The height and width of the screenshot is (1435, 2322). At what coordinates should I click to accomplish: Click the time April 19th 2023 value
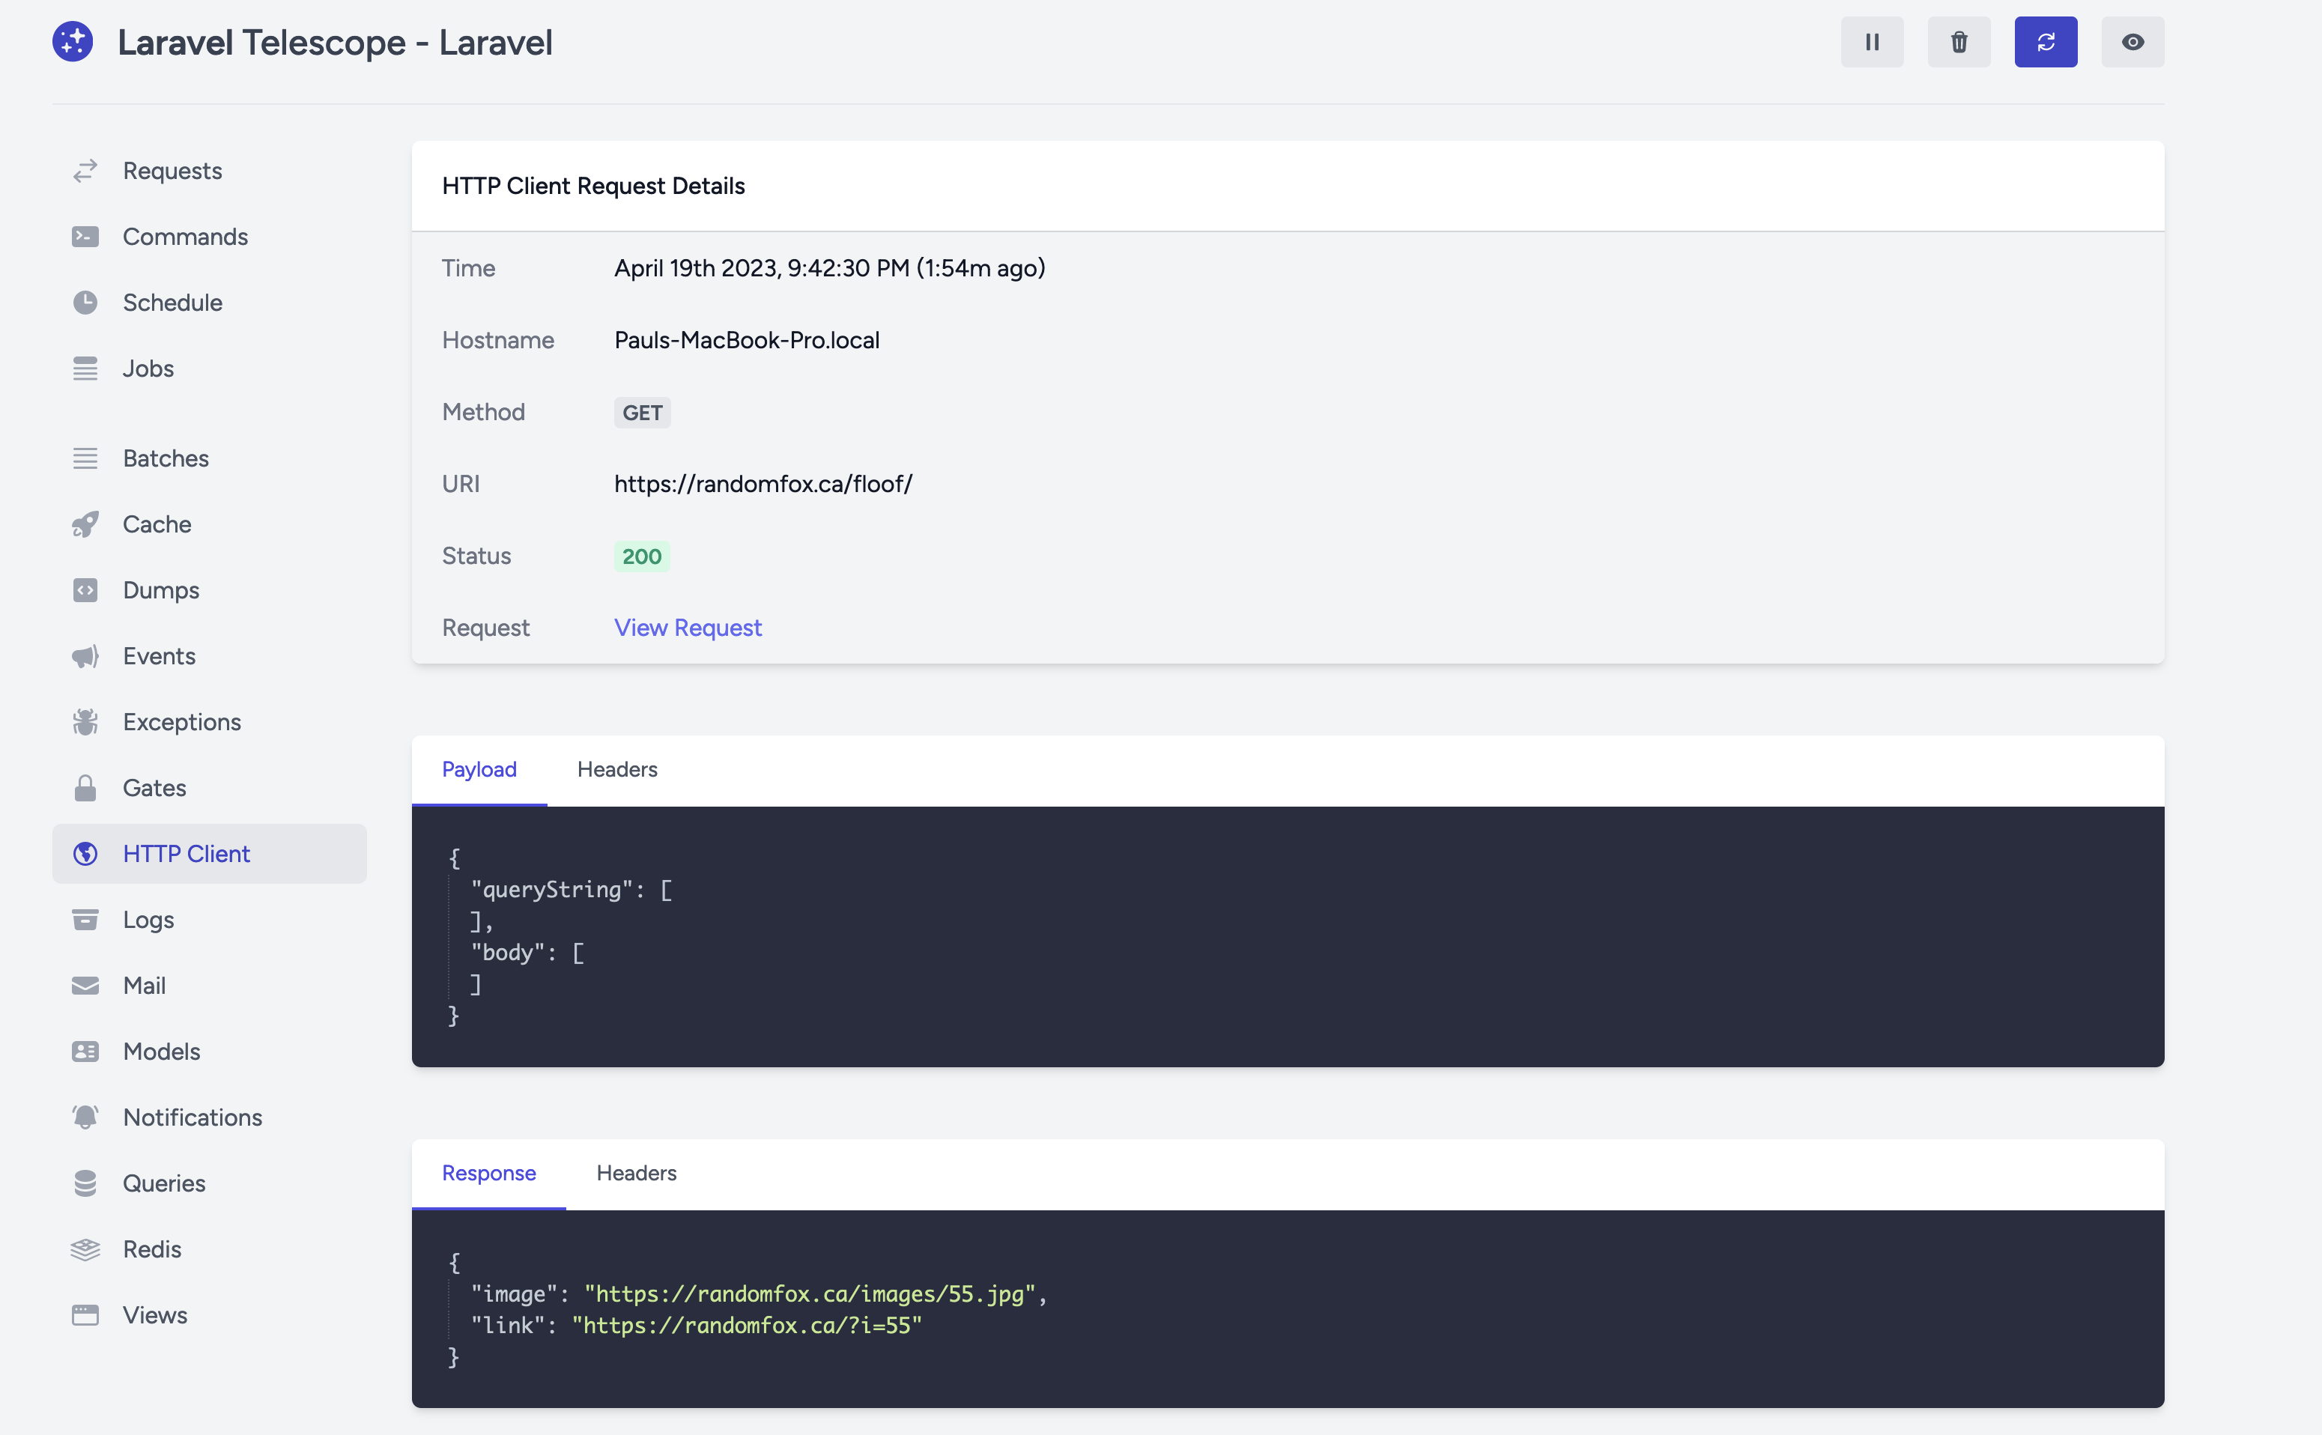[x=829, y=267]
